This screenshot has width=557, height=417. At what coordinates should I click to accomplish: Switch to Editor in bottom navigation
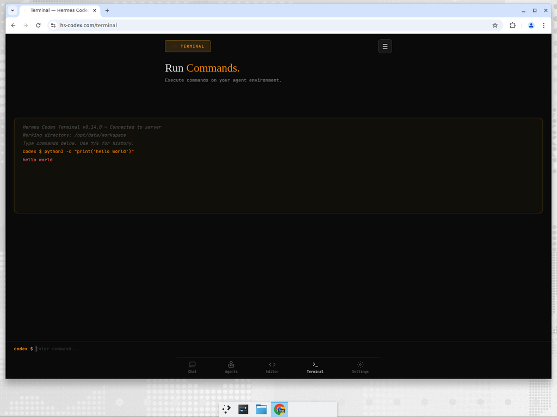point(272,368)
